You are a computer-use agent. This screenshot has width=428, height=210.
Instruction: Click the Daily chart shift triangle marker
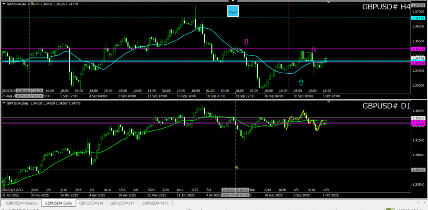coord(329,102)
